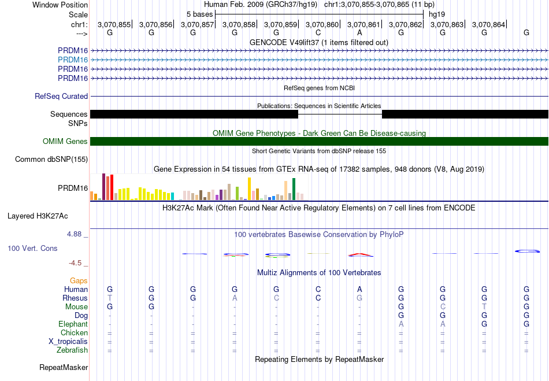549x381 pixels.
Task: Click the Rhesus species label
Action: coord(75,298)
